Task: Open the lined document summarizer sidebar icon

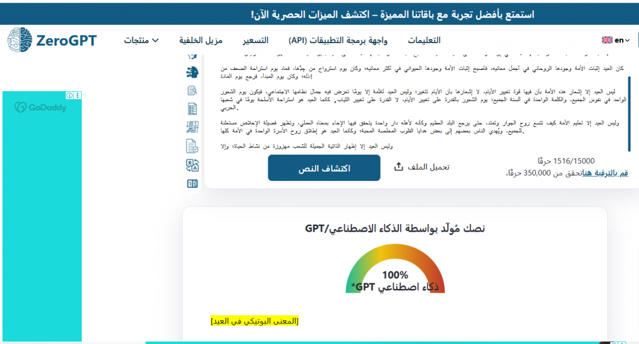Action: coord(192,109)
